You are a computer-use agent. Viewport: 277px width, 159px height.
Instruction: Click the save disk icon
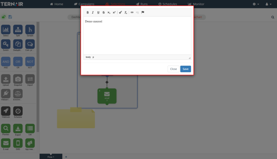pyautogui.click(x=10, y=17)
